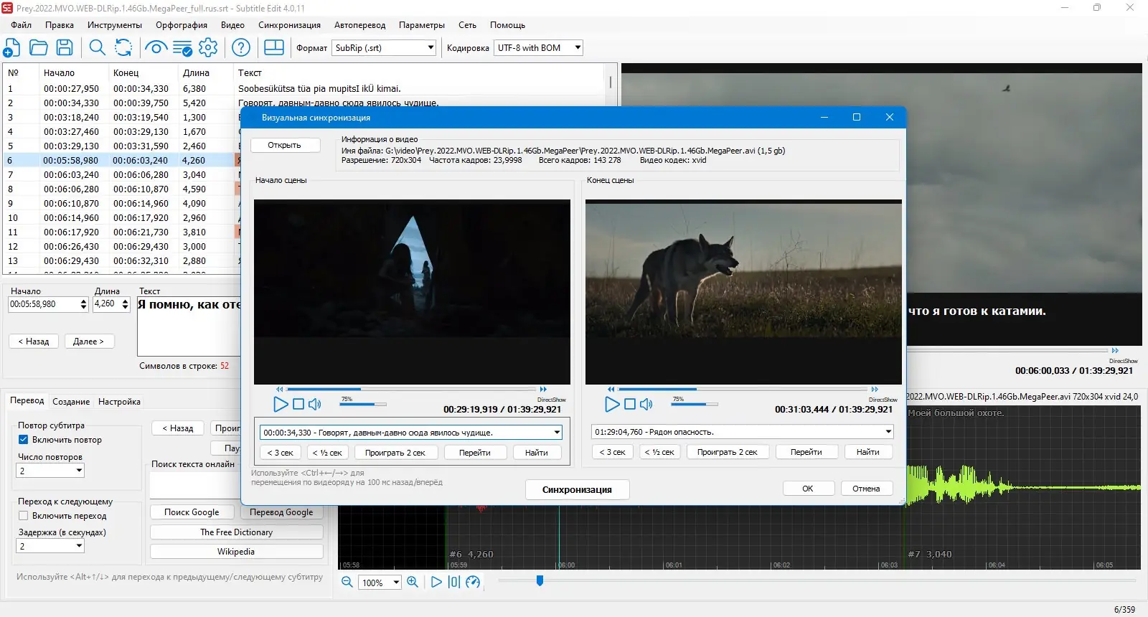Image resolution: width=1148 pixels, height=617 pixels.
Task: Open settings with the gear toolbar icon
Action: pyautogui.click(x=208, y=48)
